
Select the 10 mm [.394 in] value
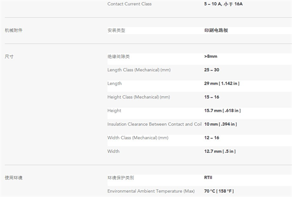click(221, 124)
